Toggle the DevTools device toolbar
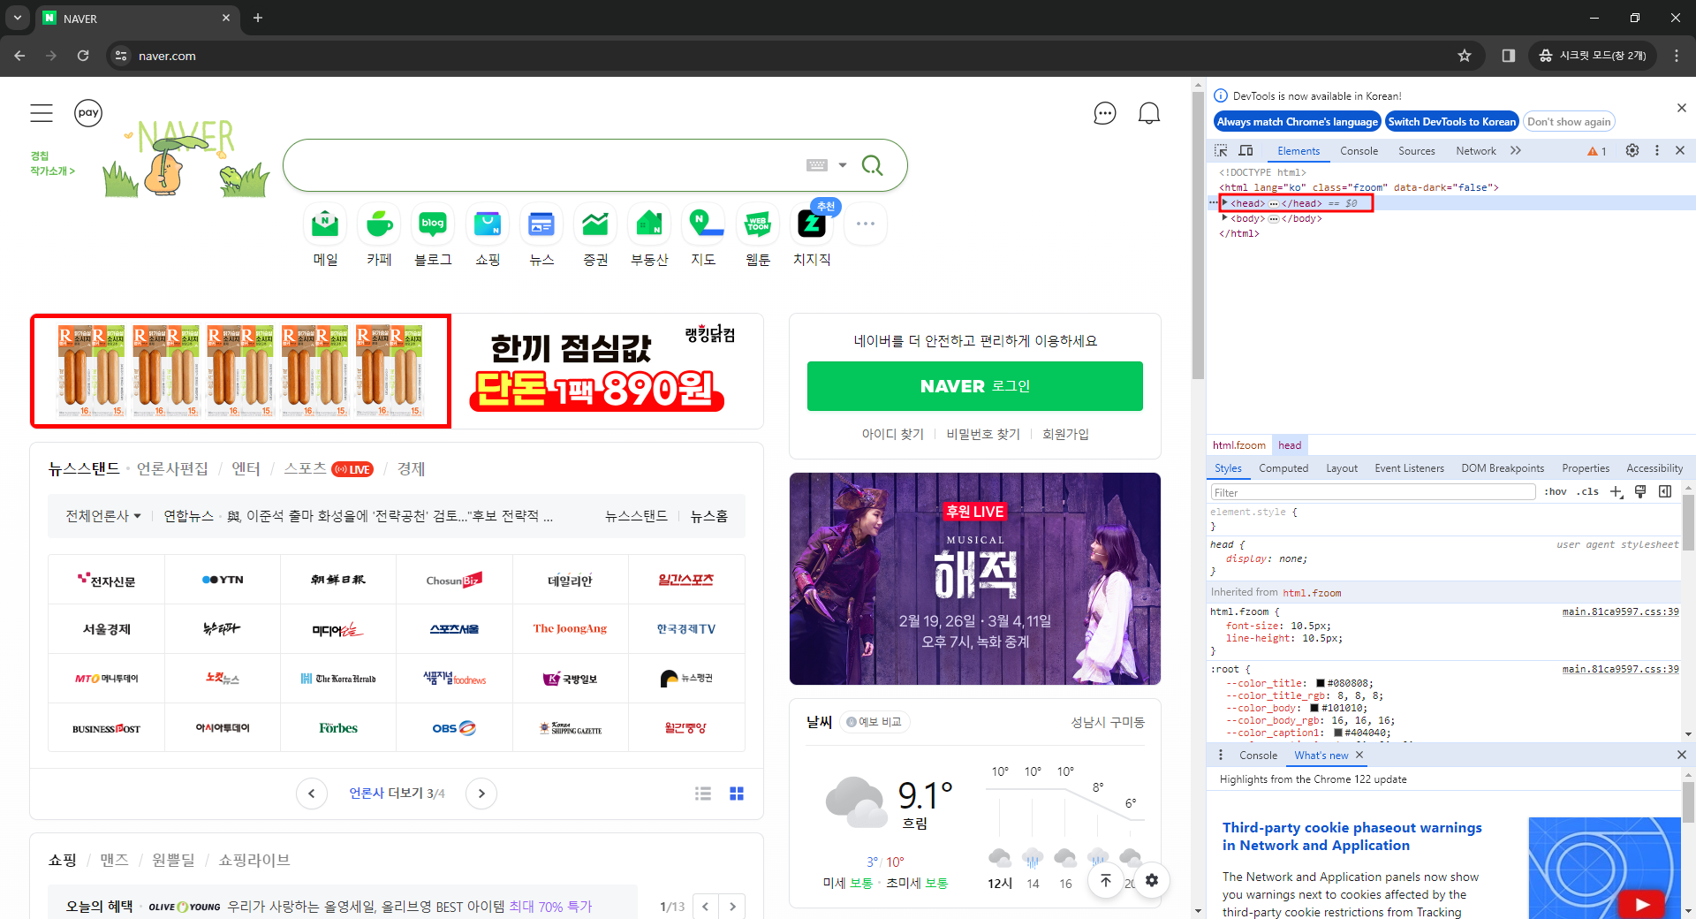Image resolution: width=1696 pixels, height=919 pixels. tap(1245, 151)
